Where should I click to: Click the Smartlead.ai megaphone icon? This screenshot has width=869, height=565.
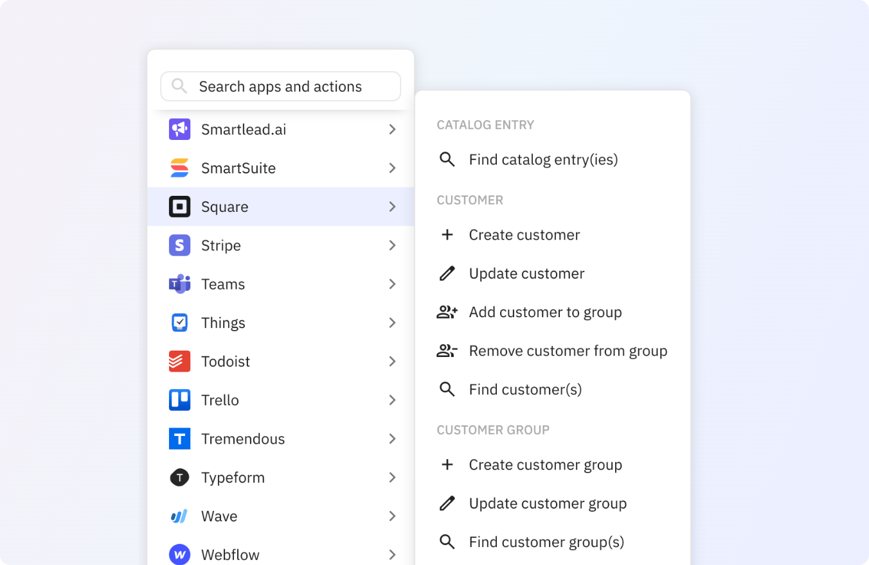point(179,129)
